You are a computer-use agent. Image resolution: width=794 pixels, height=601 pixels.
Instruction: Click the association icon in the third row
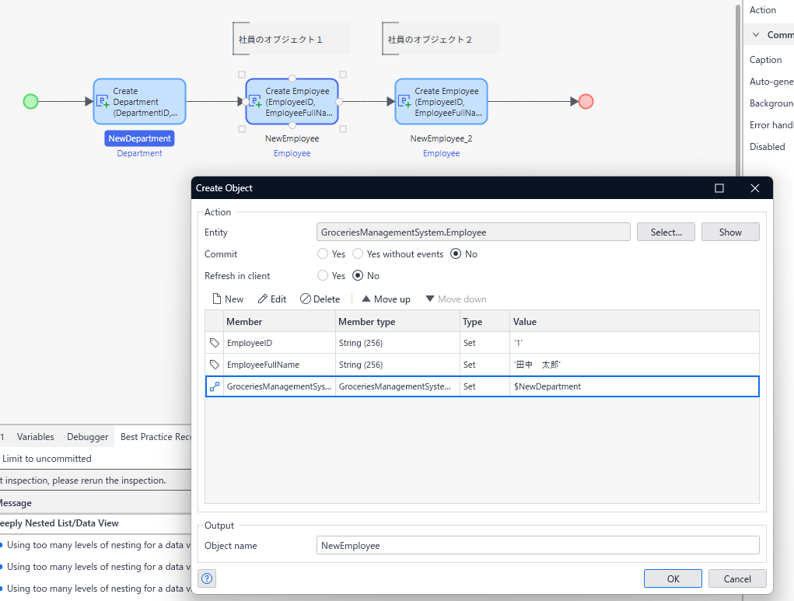click(x=214, y=386)
